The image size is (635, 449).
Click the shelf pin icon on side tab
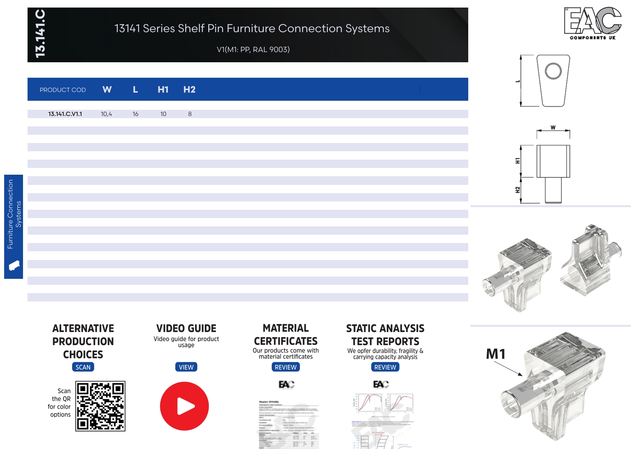pyautogui.click(x=14, y=265)
